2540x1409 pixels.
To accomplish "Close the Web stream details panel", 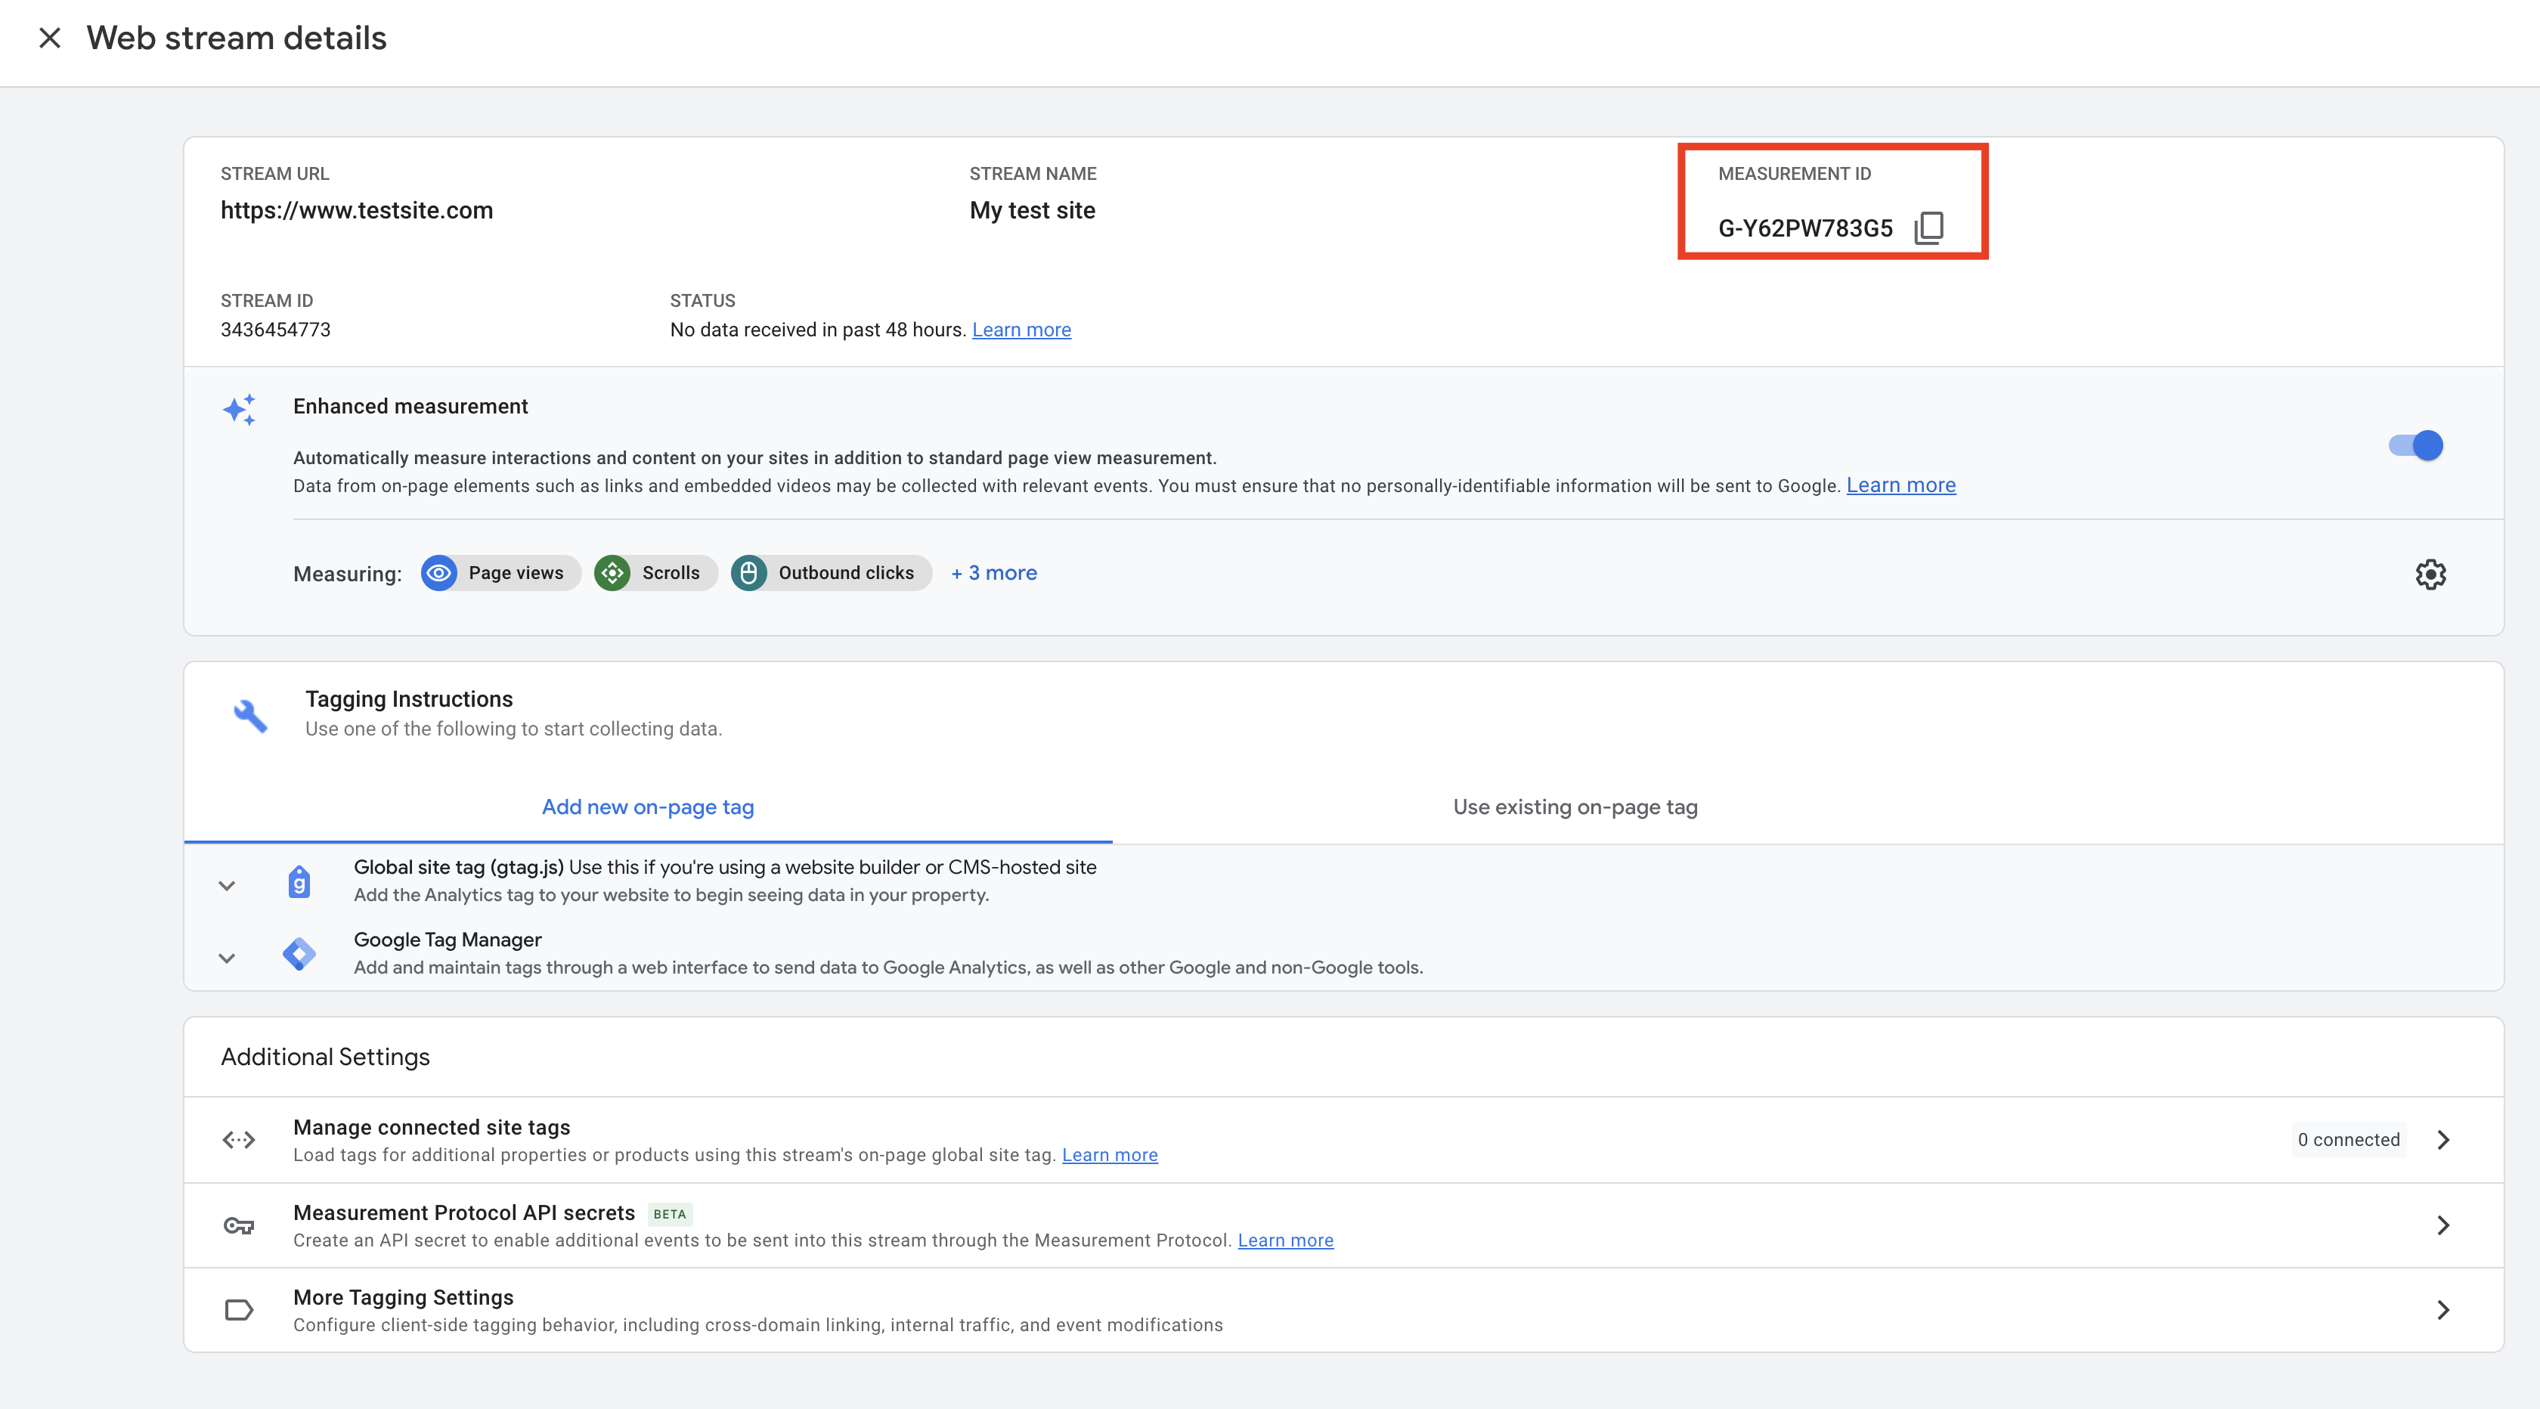I will click(49, 38).
